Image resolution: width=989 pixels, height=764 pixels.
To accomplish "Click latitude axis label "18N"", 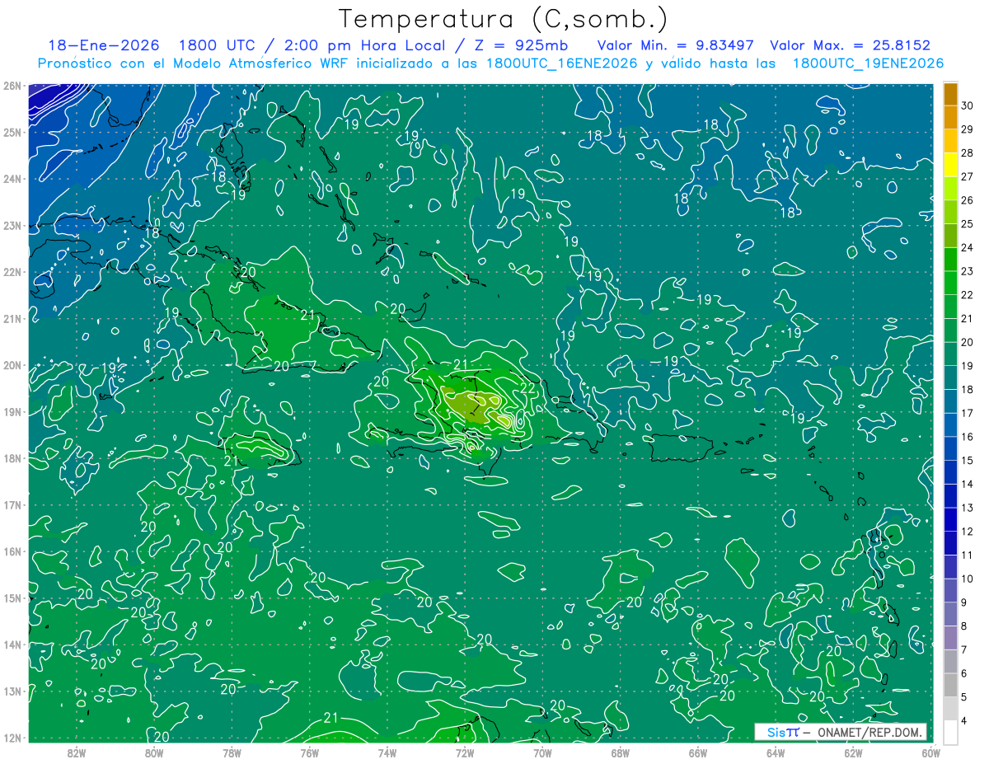I will tap(12, 458).
